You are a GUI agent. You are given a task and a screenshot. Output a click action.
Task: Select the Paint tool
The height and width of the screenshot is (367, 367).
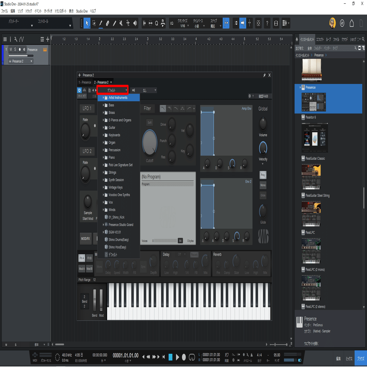tap(101, 23)
